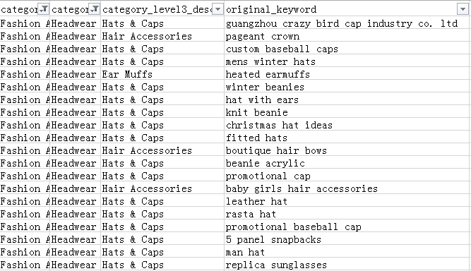Click the 'custom baseball caps' cell

point(347,49)
